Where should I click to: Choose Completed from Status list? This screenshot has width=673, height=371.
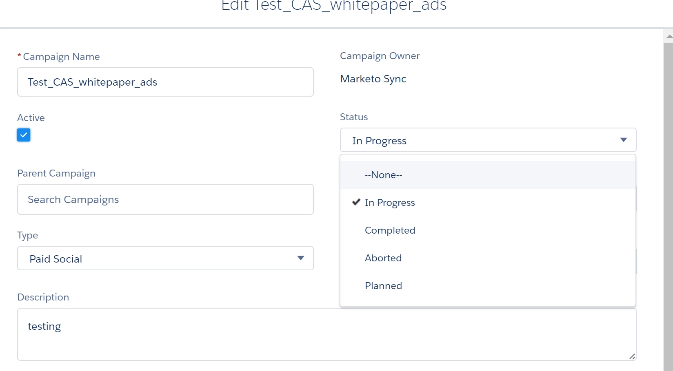(x=390, y=230)
